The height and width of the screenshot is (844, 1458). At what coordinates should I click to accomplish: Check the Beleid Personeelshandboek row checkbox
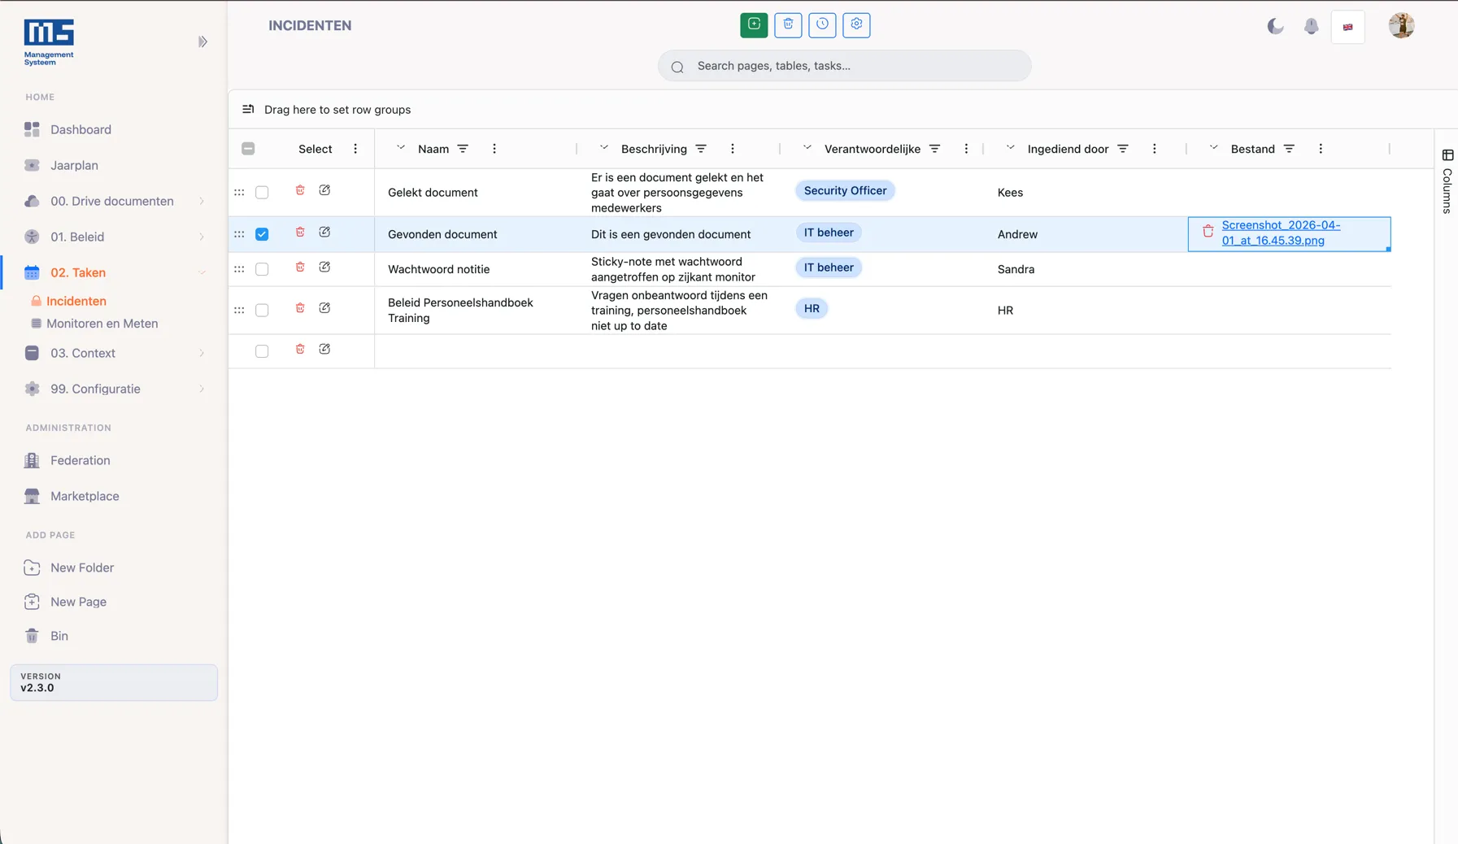[262, 311]
